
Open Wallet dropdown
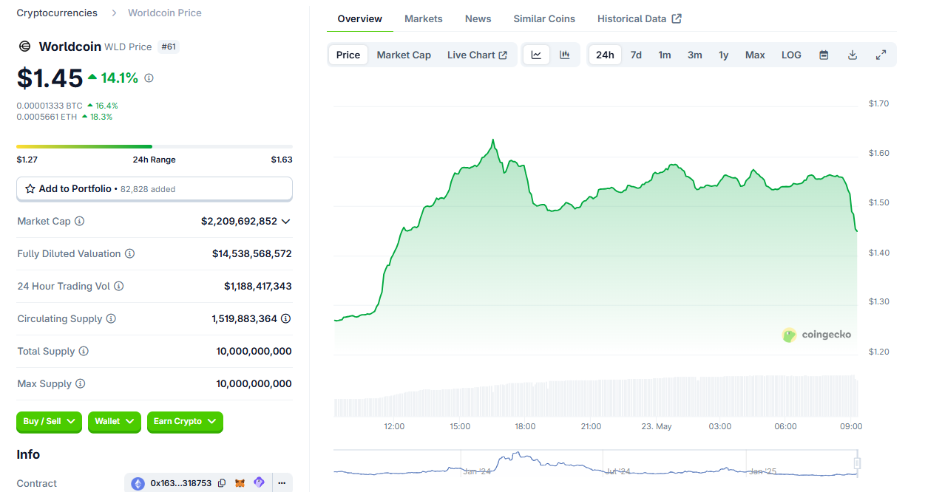point(115,422)
